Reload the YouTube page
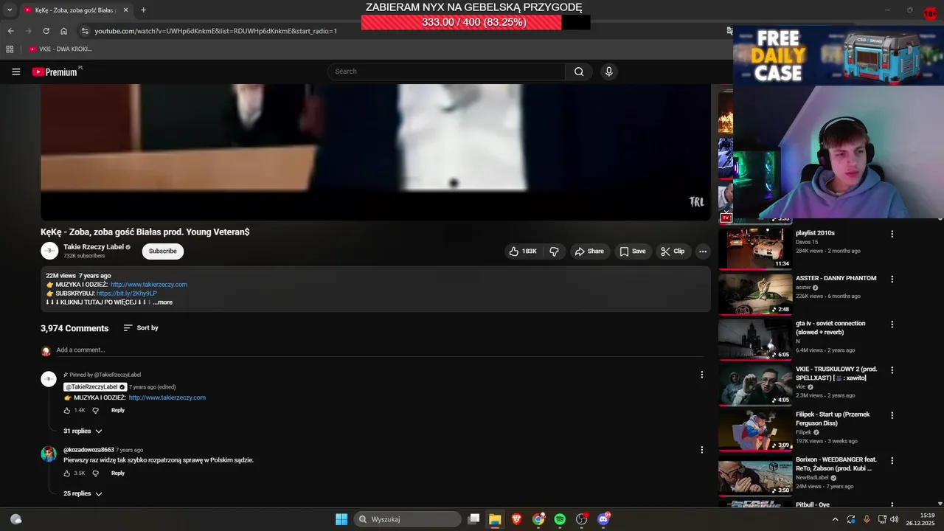 (46, 31)
